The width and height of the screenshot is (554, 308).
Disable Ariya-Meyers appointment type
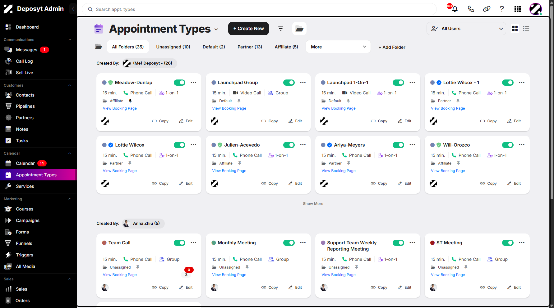click(398, 145)
